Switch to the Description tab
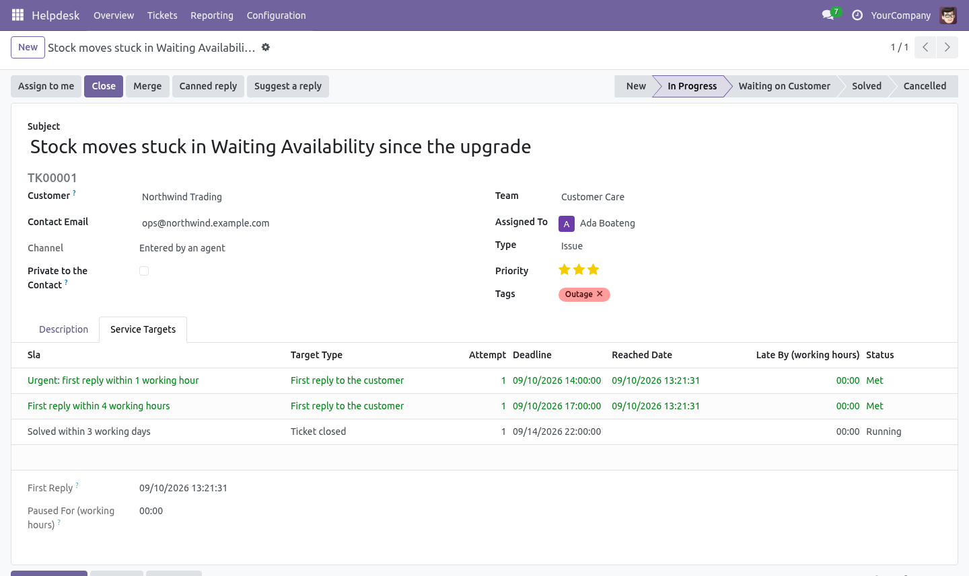Viewport: 969px width, 576px height. coord(63,329)
